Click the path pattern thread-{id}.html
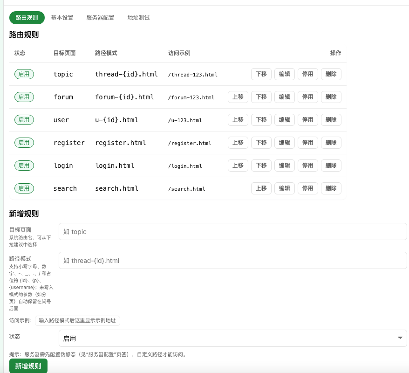Image resolution: width=409 pixels, height=373 pixels. point(126,74)
